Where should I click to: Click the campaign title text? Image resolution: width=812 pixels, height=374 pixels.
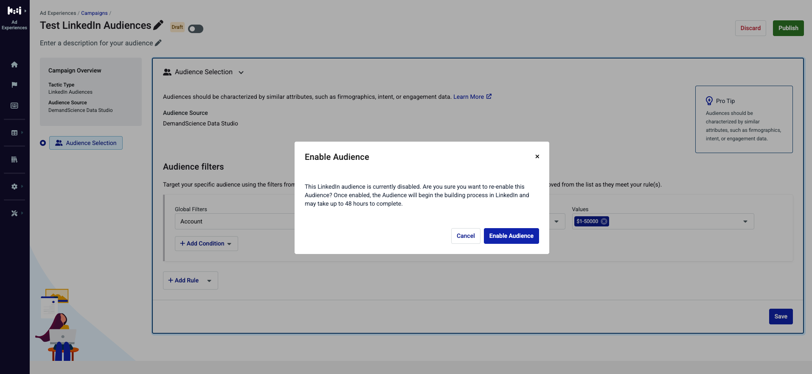[x=96, y=25]
